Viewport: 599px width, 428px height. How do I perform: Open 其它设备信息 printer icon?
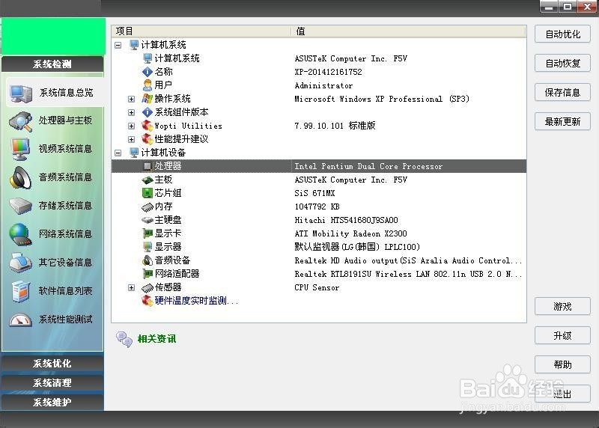point(21,263)
